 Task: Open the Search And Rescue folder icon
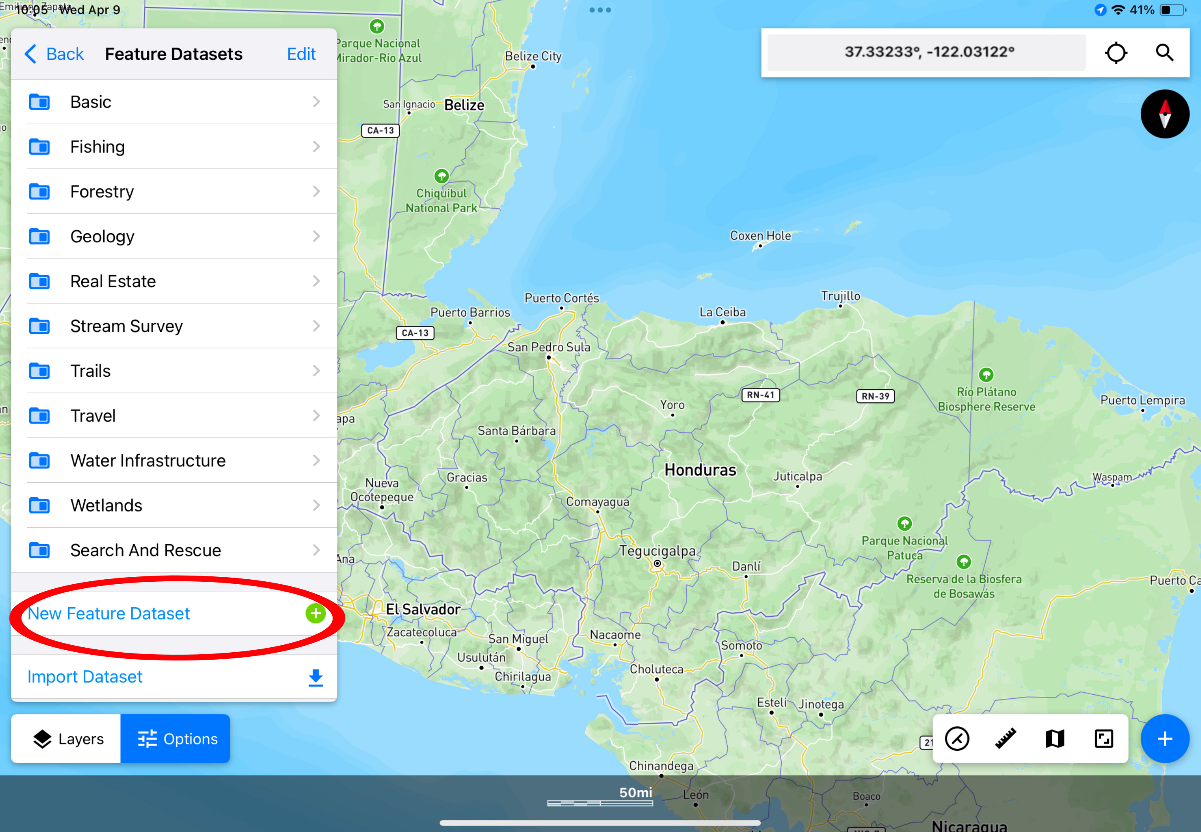(40, 550)
